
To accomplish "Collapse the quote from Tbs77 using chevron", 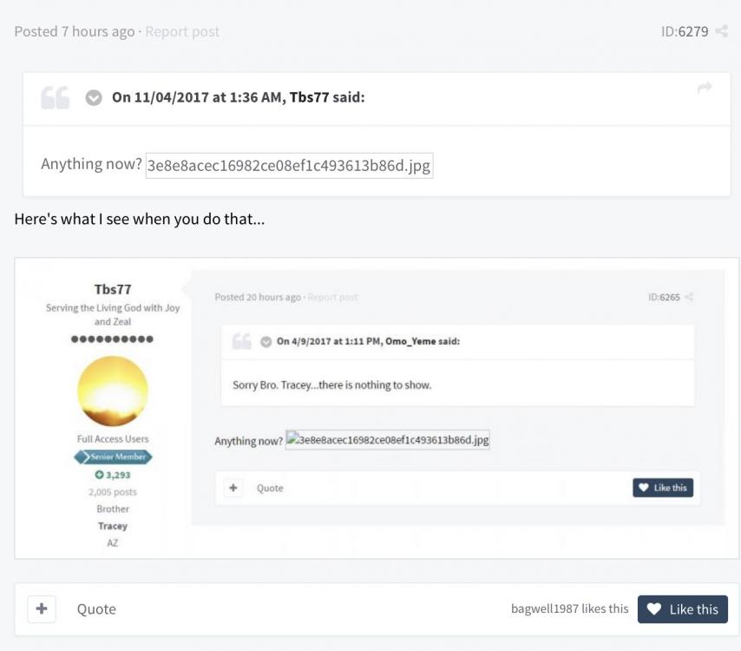I will coord(94,98).
